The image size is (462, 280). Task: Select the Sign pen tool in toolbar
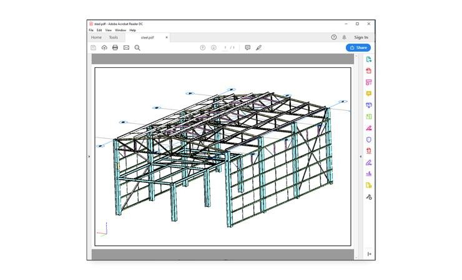(258, 47)
